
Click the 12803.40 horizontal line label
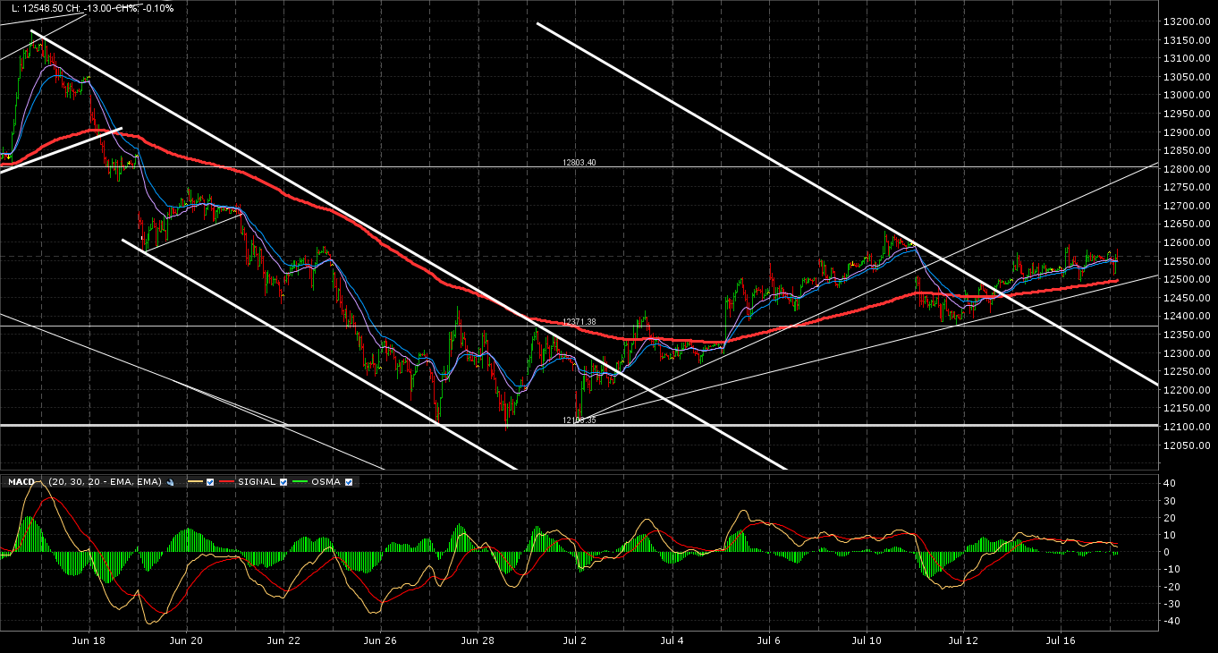[579, 163]
